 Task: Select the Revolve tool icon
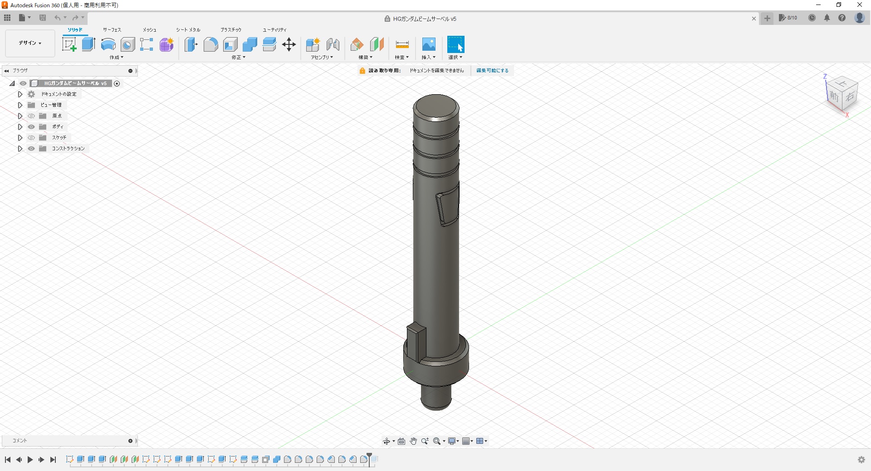coord(108,44)
